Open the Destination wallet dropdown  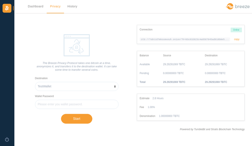click(77, 86)
